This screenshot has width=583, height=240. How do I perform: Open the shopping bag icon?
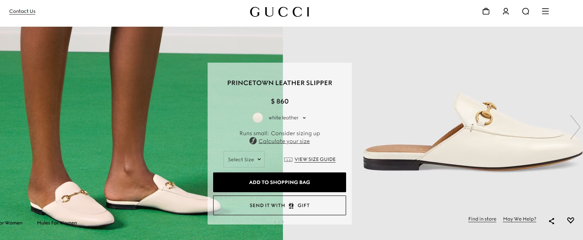tap(486, 12)
